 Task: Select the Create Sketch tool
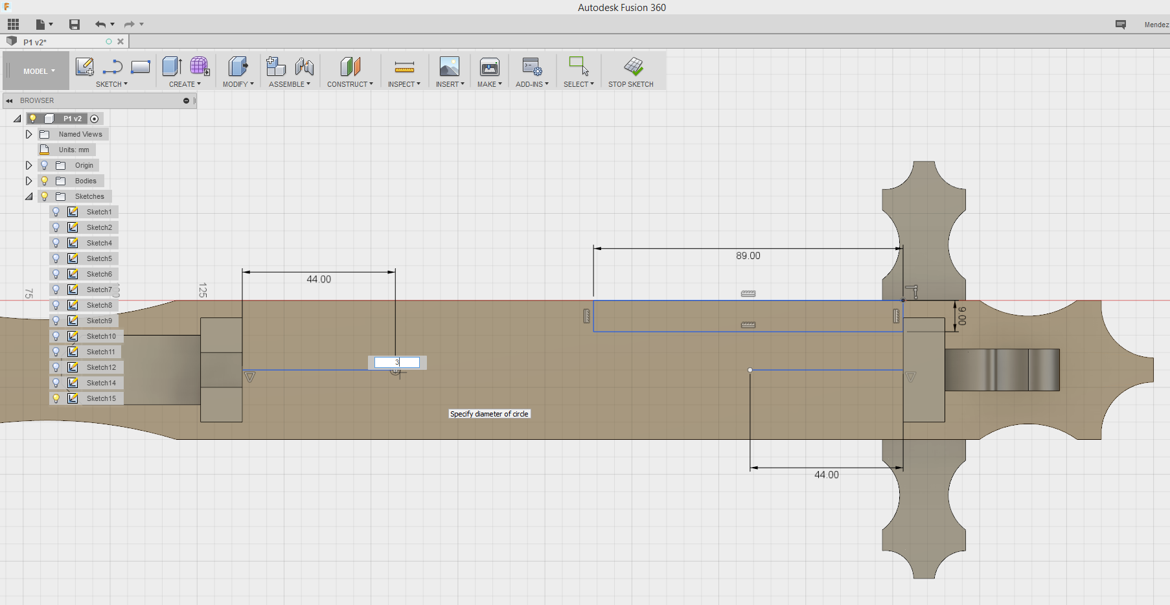85,66
